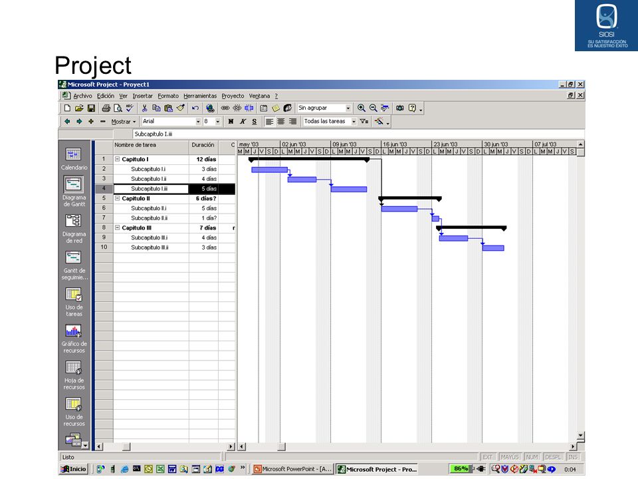Create a new project file
The height and width of the screenshot is (479, 638).
[68, 108]
